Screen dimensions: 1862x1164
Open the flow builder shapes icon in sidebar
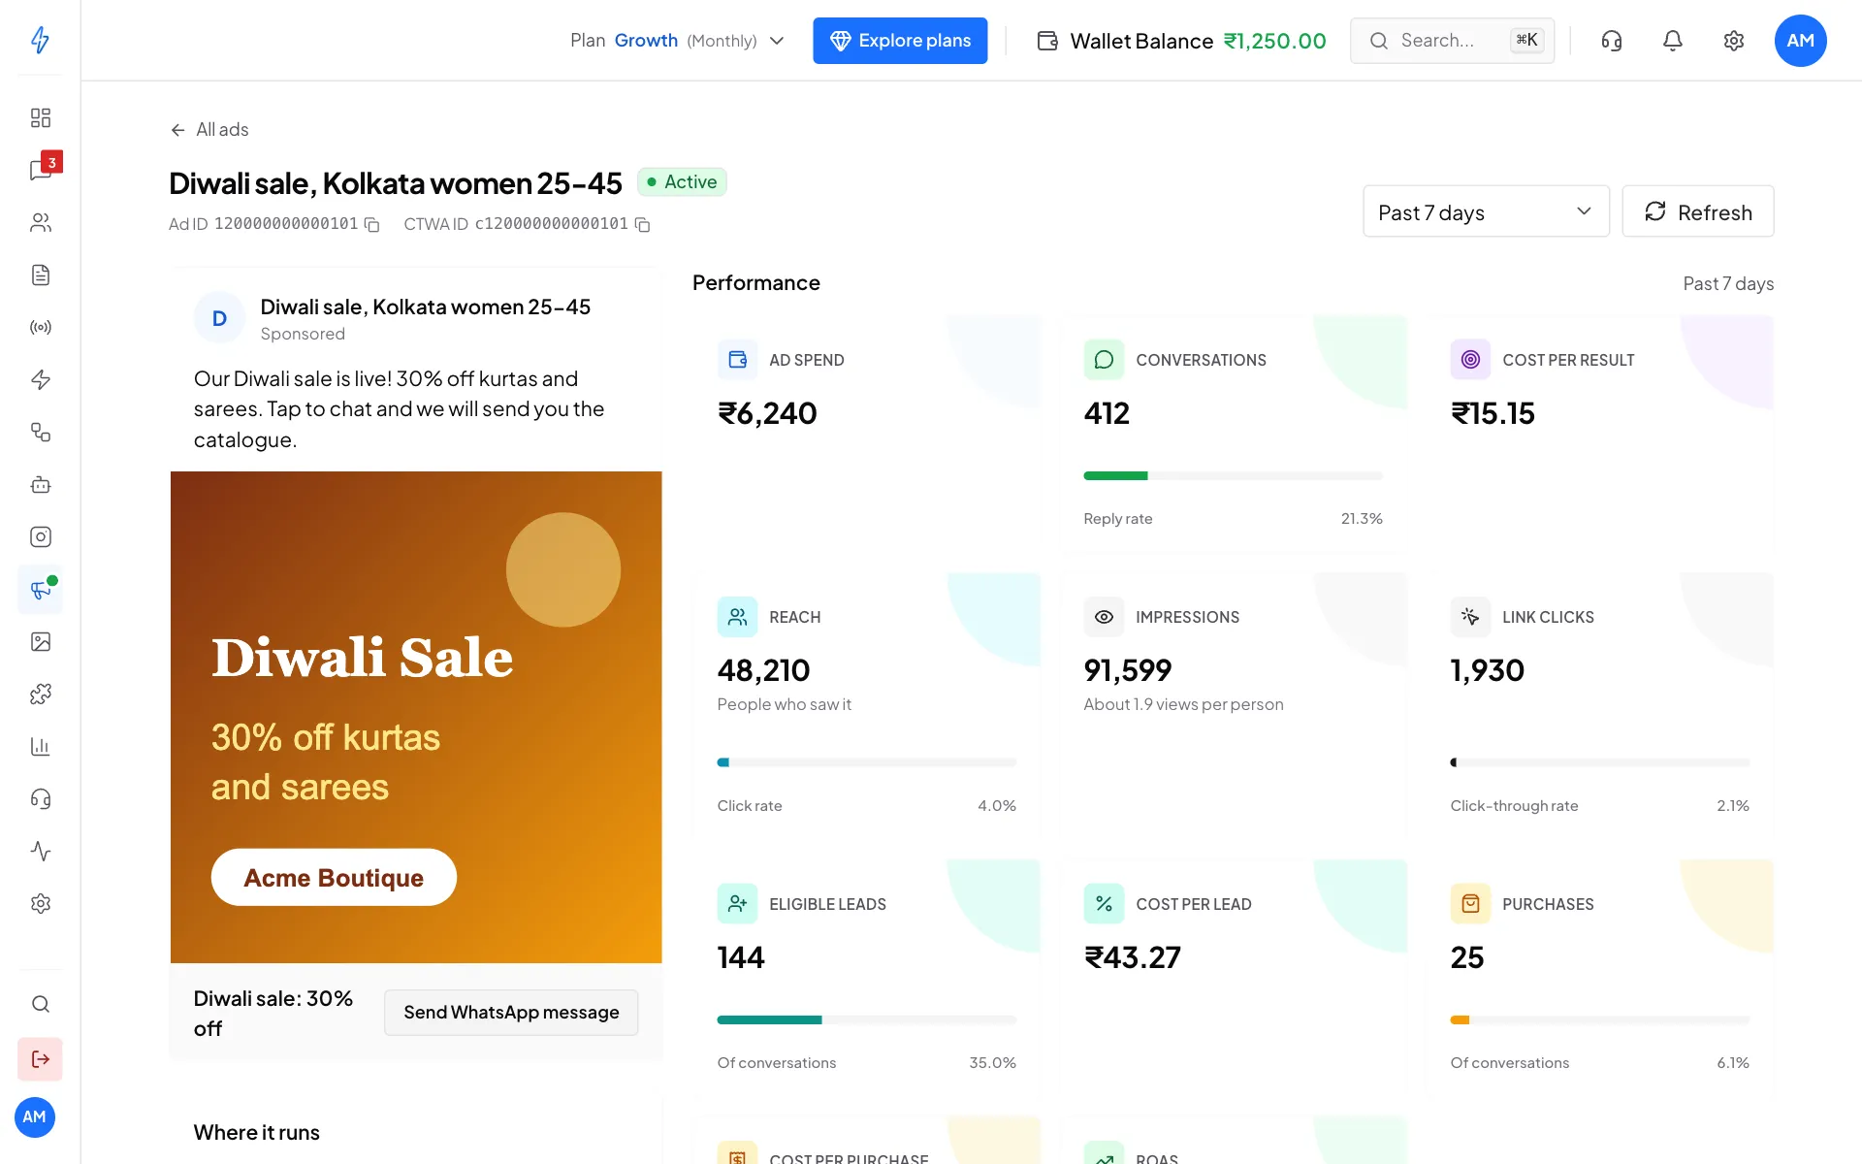[40, 432]
